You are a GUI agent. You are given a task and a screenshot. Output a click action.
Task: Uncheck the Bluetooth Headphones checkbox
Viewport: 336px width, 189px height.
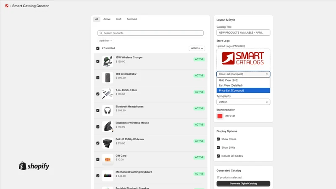(x=98, y=110)
